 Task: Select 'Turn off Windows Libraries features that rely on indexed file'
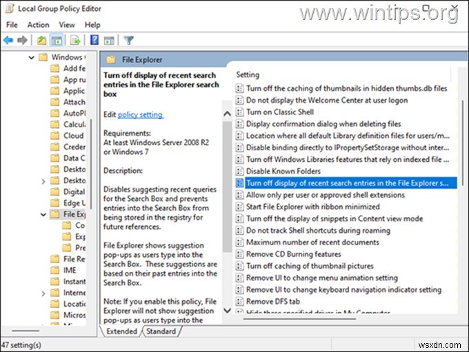click(x=348, y=159)
